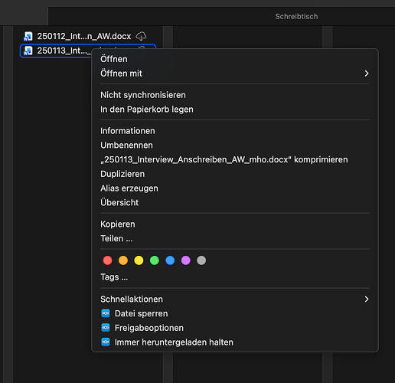Click the Nextcloud icon beside Freigabeoptionen
The image size is (395, 383).
[x=106, y=328]
